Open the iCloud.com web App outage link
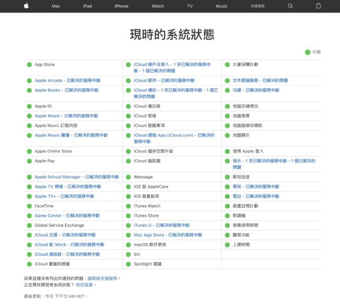The height and width of the screenshot is (305, 340). (174, 138)
